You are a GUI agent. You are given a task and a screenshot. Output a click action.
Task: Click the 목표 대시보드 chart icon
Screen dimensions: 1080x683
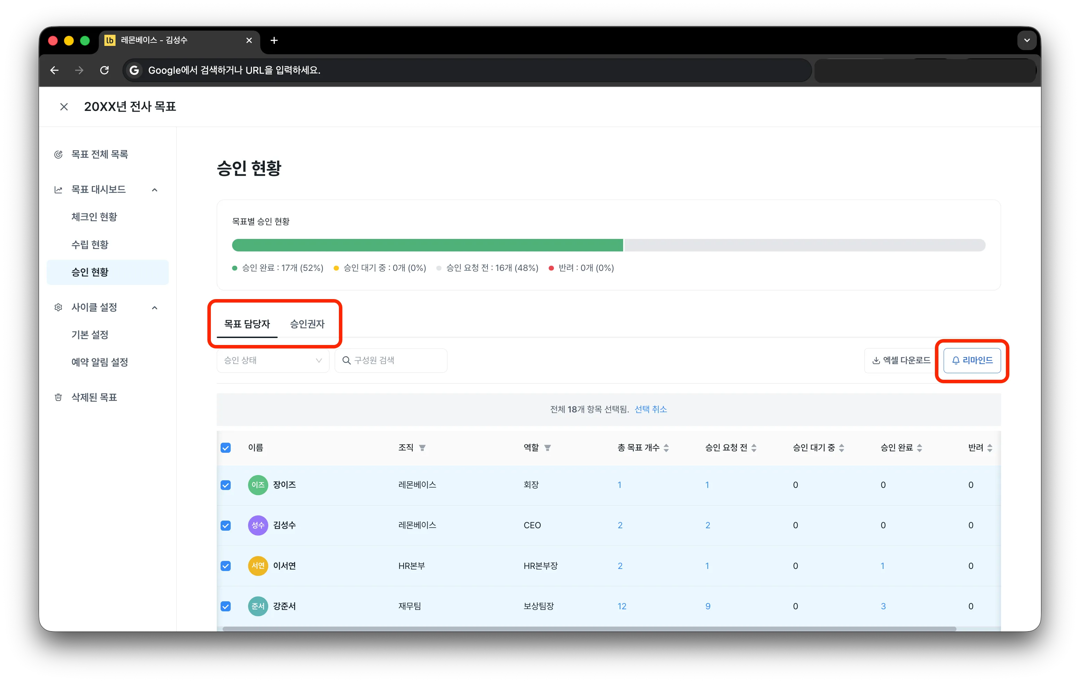[58, 190]
